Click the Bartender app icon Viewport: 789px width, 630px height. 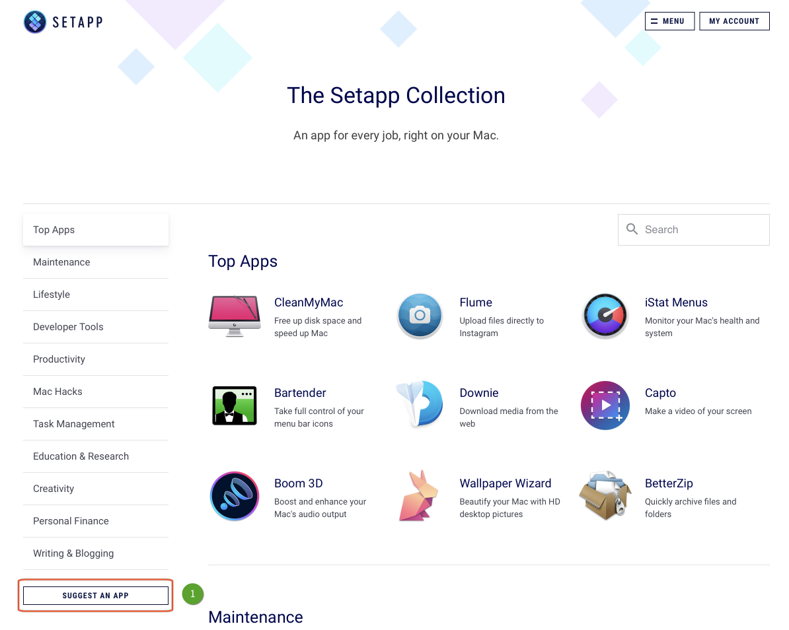coord(233,405)
